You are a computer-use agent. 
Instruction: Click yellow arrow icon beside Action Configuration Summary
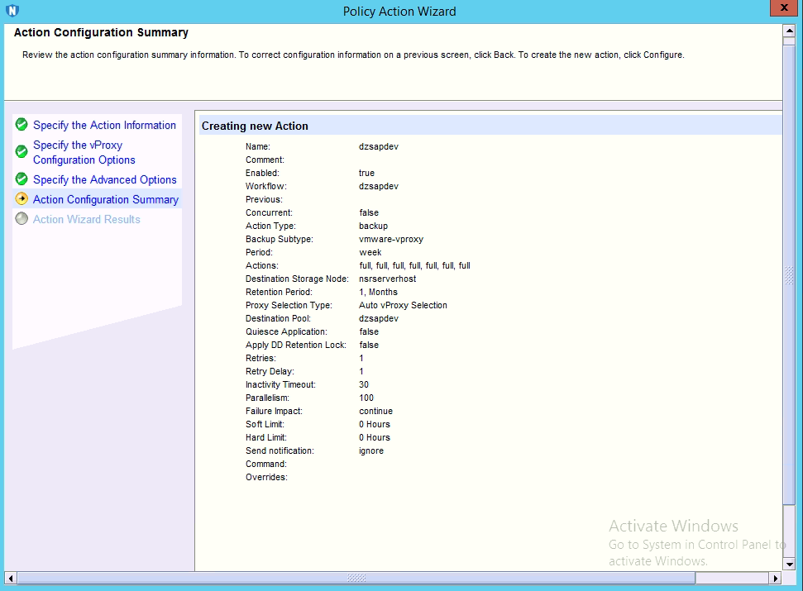click(x=22, y=199)
